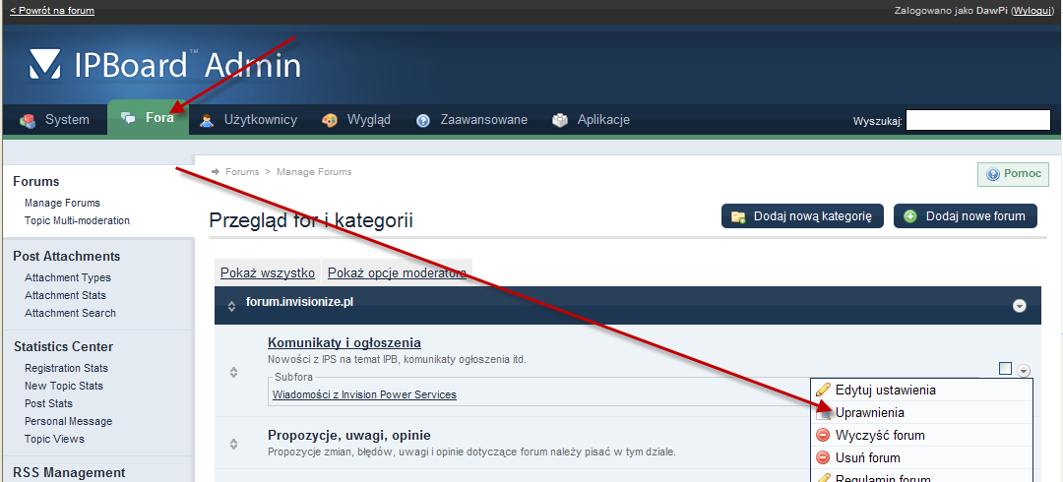Click reorder arrows for Komunikaty i ogłoszenia

234,372
